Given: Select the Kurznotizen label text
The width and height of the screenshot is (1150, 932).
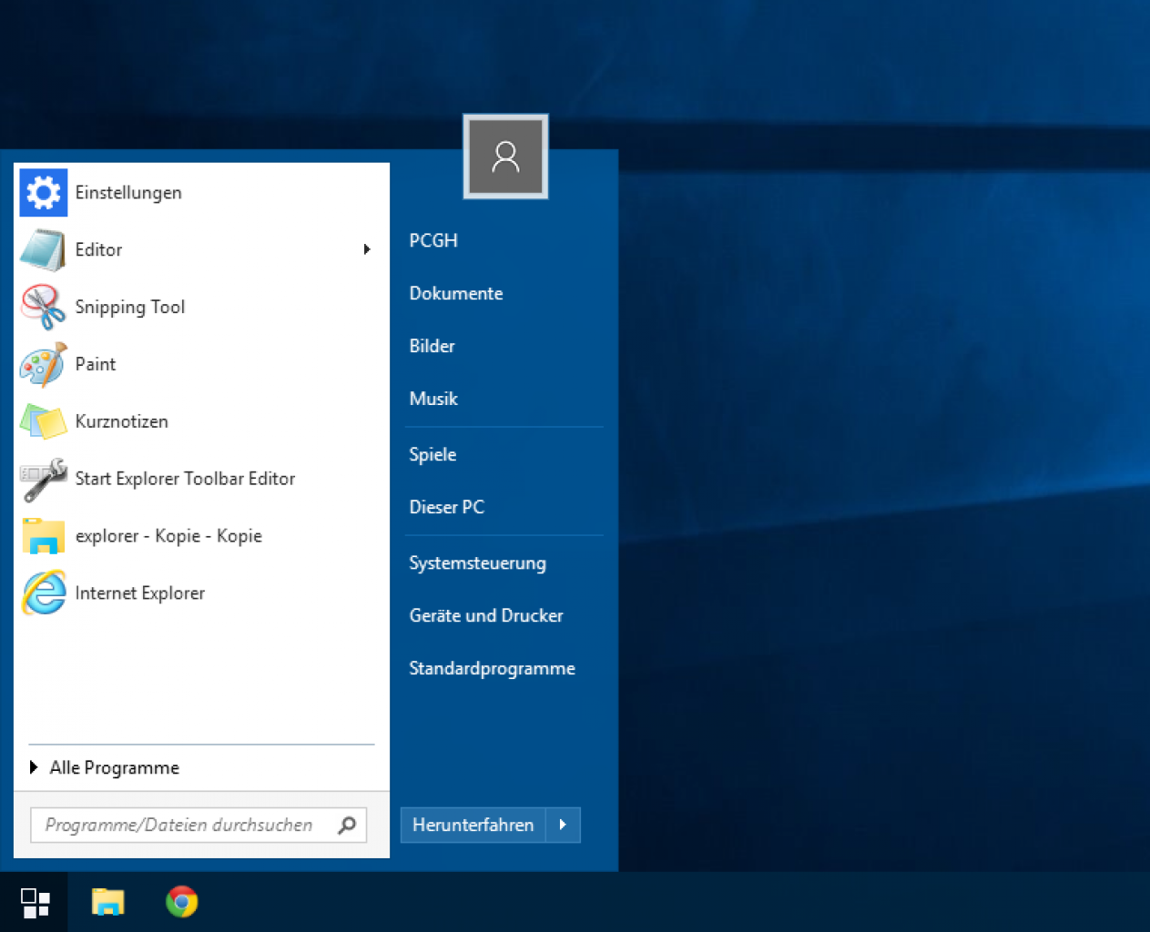Looking at the screenshot, I should click(x=121, y=421).
